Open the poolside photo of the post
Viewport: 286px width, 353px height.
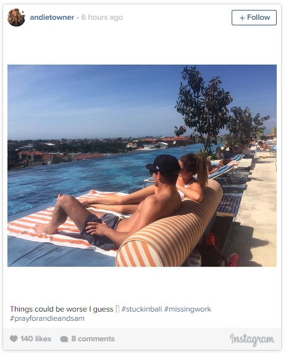tap(142, 166)
